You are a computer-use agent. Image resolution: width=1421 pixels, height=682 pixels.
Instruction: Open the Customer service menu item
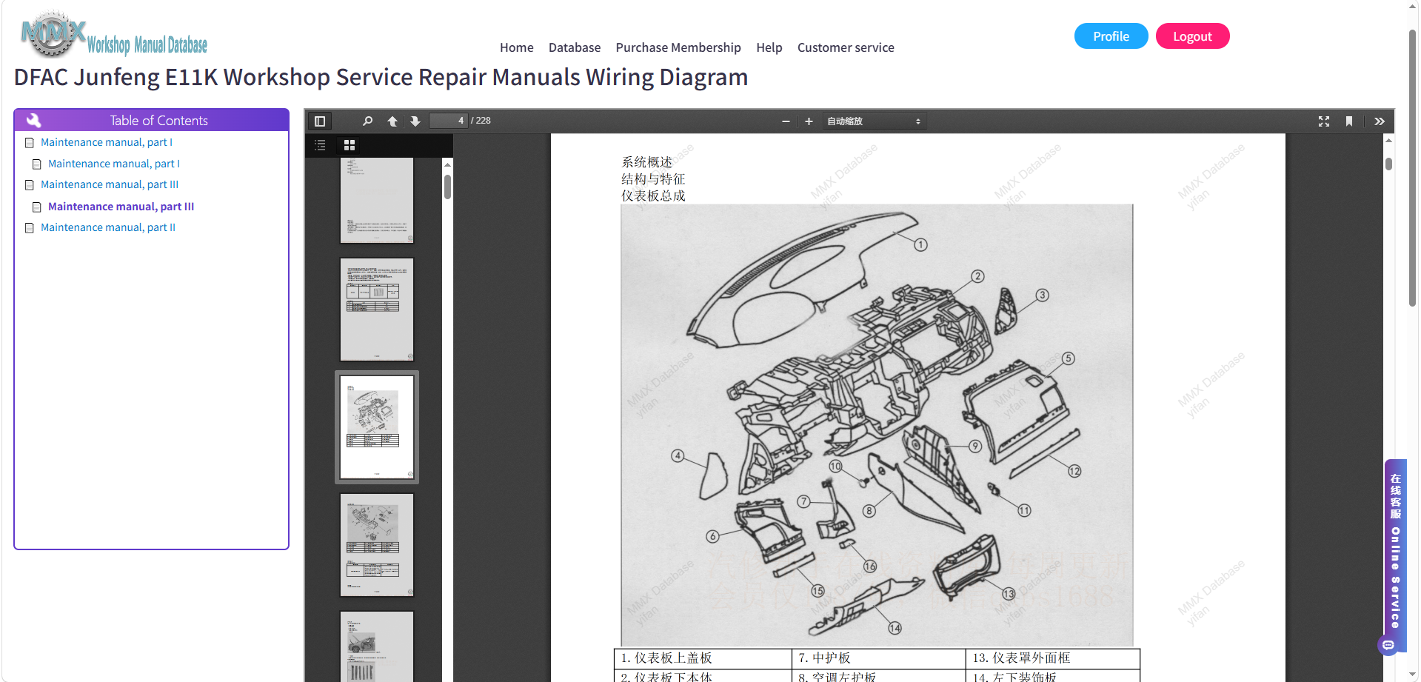[x=846, y=47]
